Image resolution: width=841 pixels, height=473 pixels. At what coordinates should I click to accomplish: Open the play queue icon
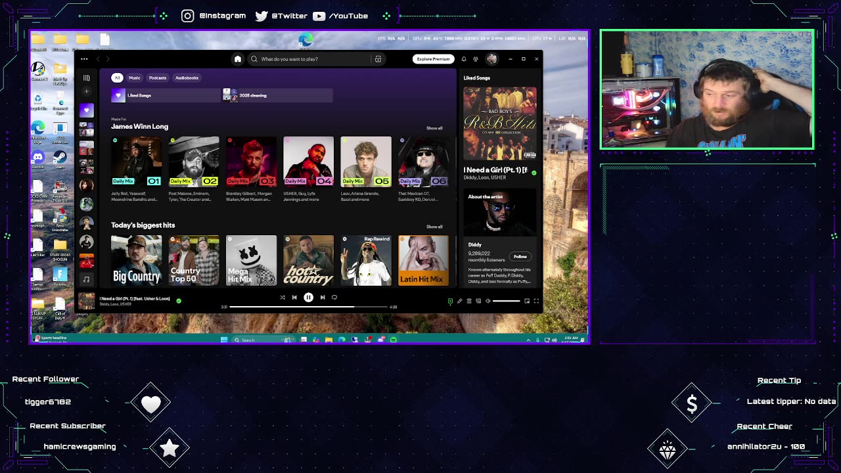point(469,301)
